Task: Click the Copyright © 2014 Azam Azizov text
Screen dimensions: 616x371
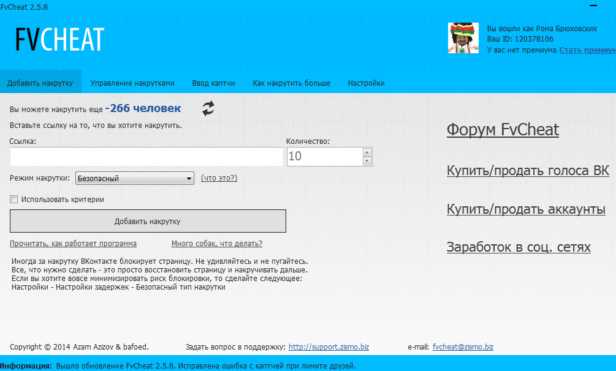Action: tap(79, 347)
